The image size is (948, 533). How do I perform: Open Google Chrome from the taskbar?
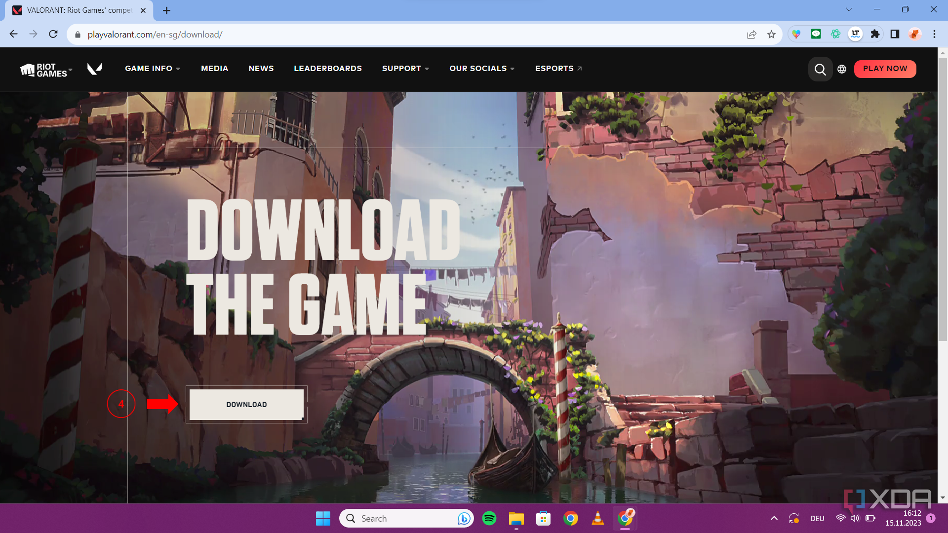pos(570,518)
